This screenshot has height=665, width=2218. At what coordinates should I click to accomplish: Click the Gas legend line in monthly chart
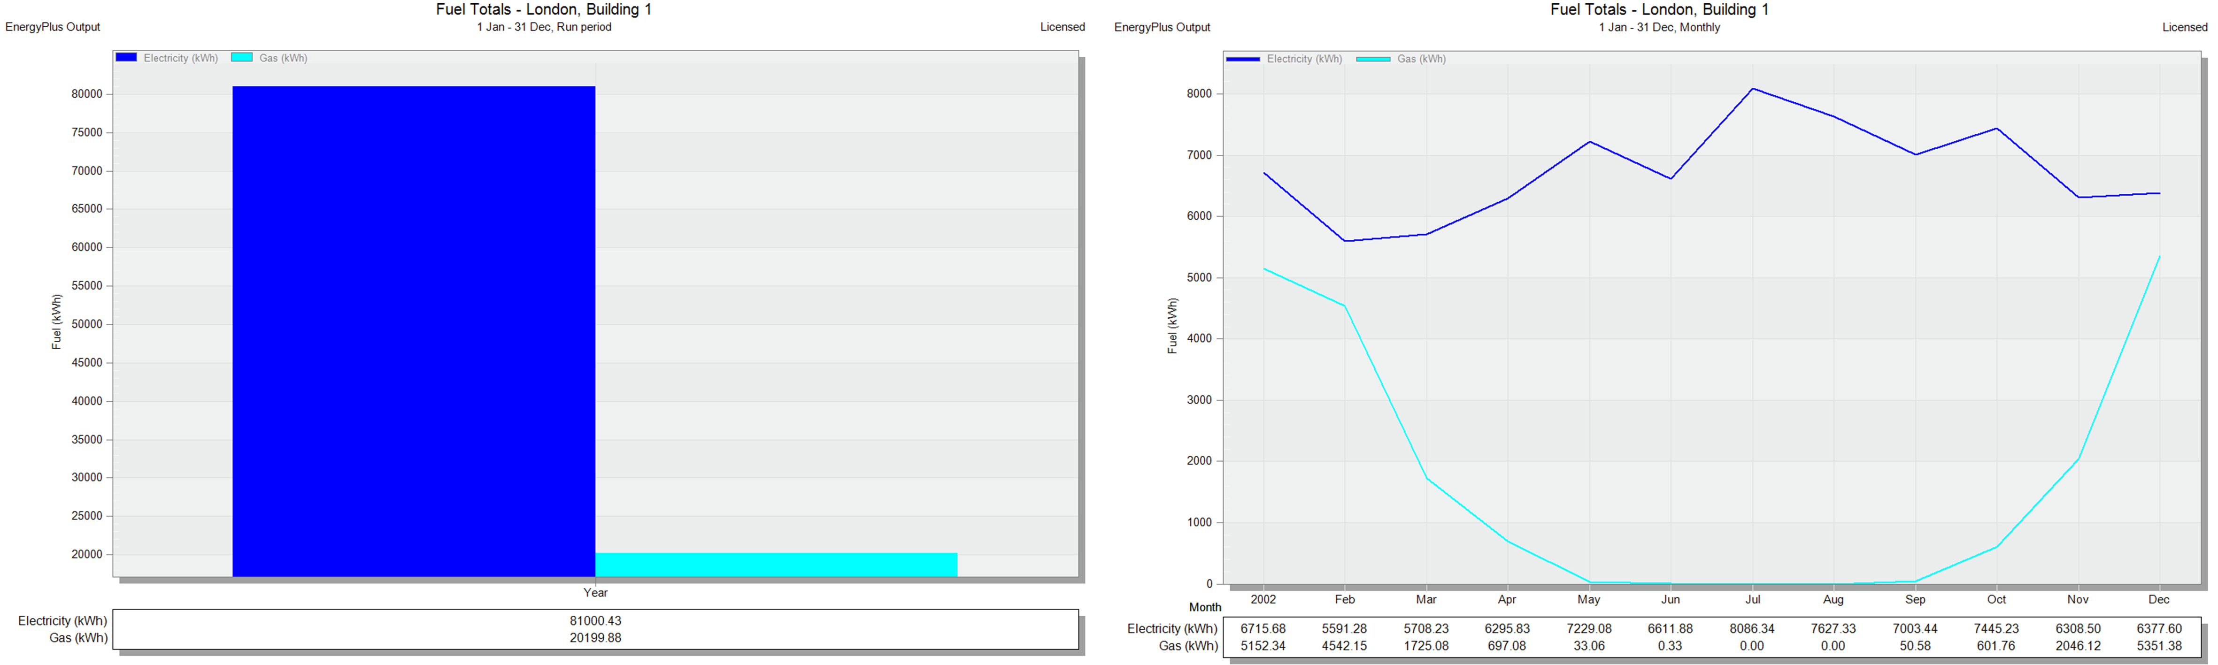tap(1373, 59)
